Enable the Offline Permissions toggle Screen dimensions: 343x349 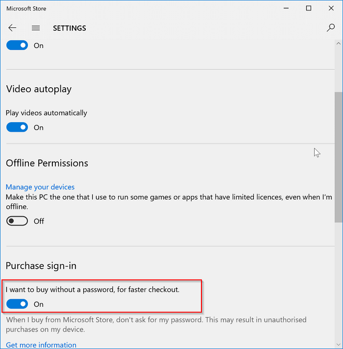17,221
